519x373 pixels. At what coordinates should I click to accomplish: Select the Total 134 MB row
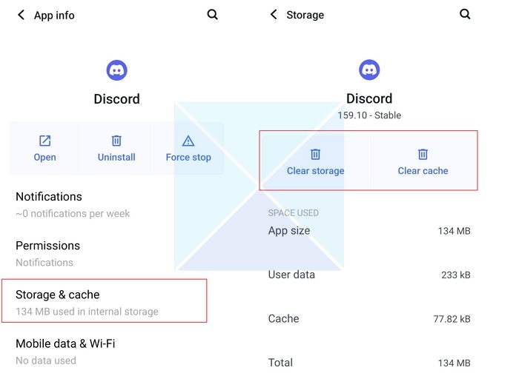[369, 363]
